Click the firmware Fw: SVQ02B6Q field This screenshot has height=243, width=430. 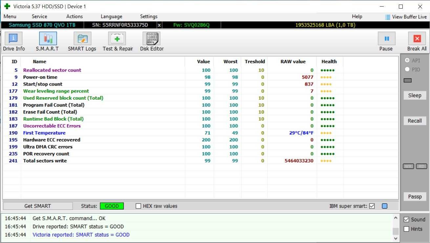191,25
